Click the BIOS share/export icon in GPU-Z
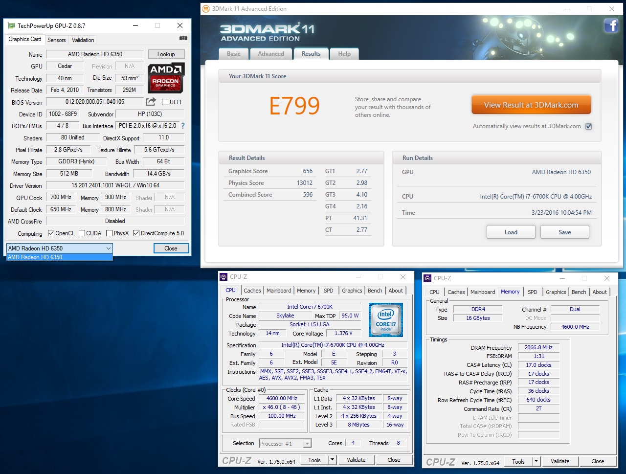Screen dimensions: 626x474 click(151, 102)
